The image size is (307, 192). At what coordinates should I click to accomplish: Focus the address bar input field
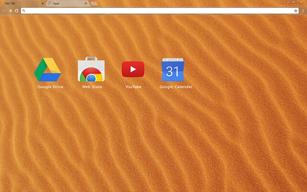coord(160,11)
